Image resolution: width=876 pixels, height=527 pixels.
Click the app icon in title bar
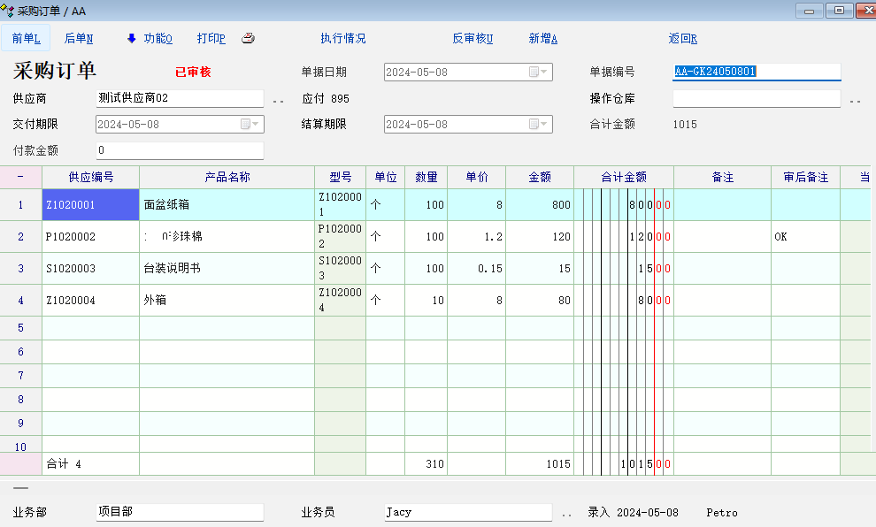[x=9, y=11]
